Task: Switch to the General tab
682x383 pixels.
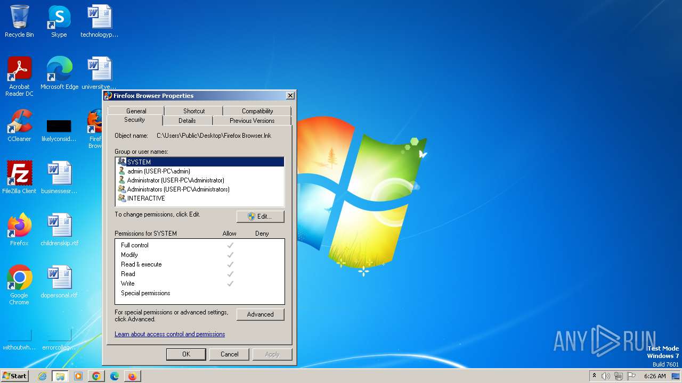Action: click(136, 111)
